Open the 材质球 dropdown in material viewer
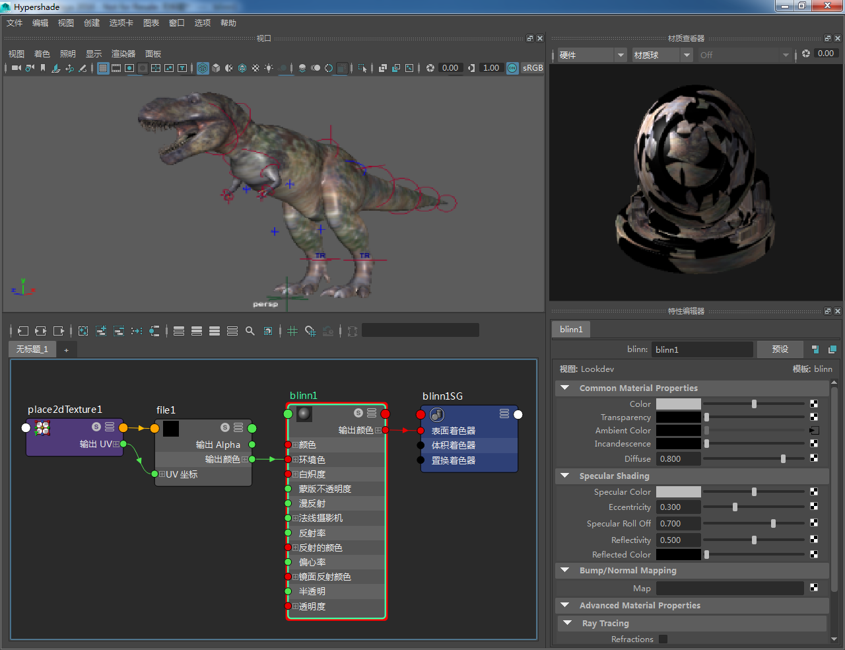Viewport: 845px width, 650px height. coord(661,55)
